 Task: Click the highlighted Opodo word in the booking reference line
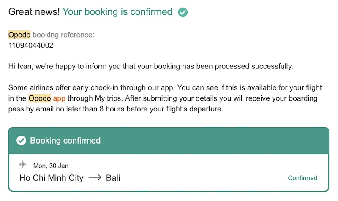pos(19,35)
